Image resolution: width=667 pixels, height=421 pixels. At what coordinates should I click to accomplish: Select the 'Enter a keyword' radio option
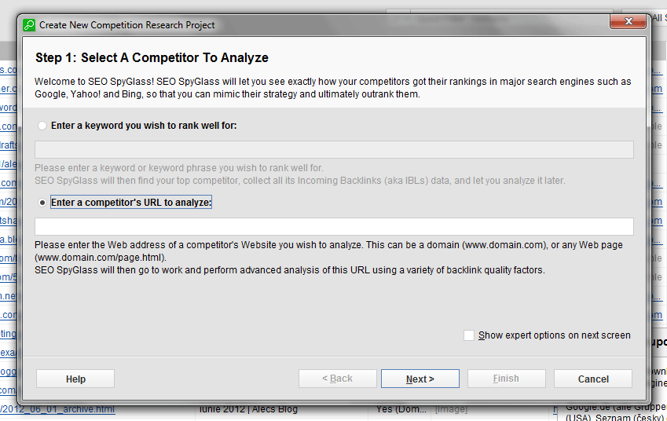click(42, 126)
